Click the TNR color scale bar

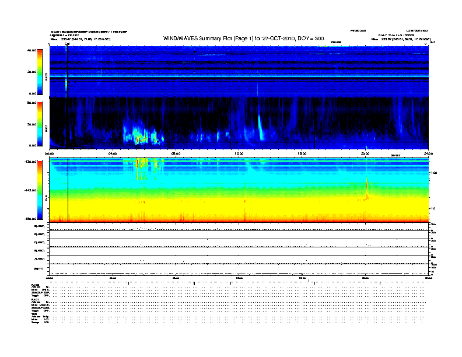pos(40,190)
